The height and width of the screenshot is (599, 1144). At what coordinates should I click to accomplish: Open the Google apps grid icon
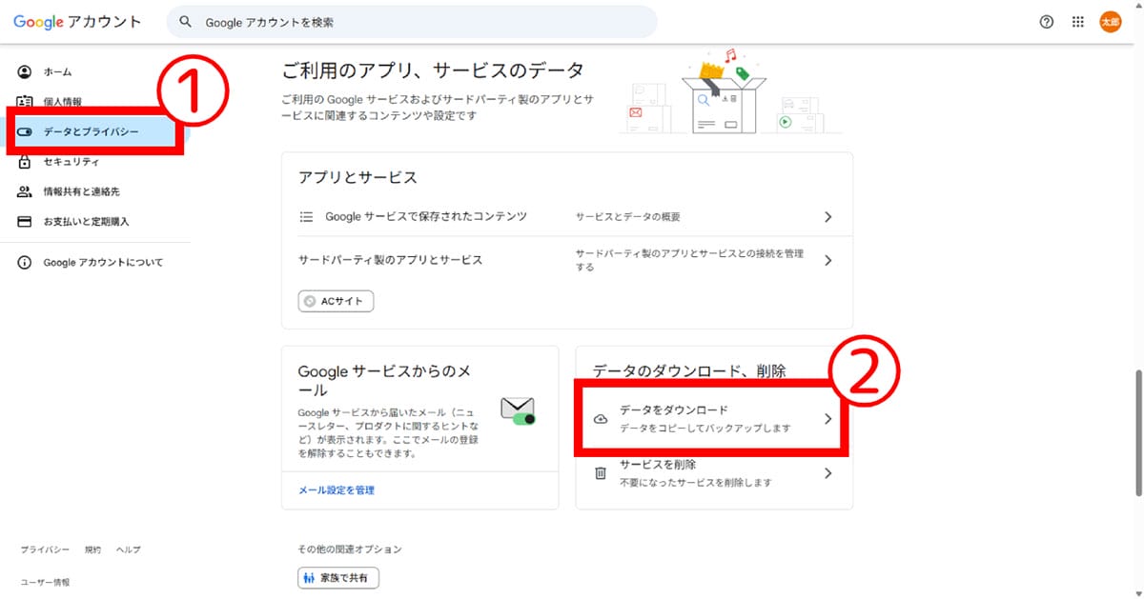click(1078, 22)
